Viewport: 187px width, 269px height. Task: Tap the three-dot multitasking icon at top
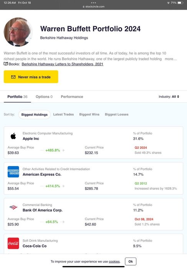pos(93,3)
